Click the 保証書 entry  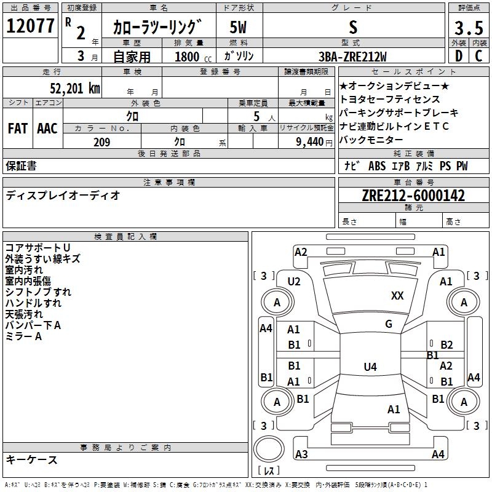(21, 166)
